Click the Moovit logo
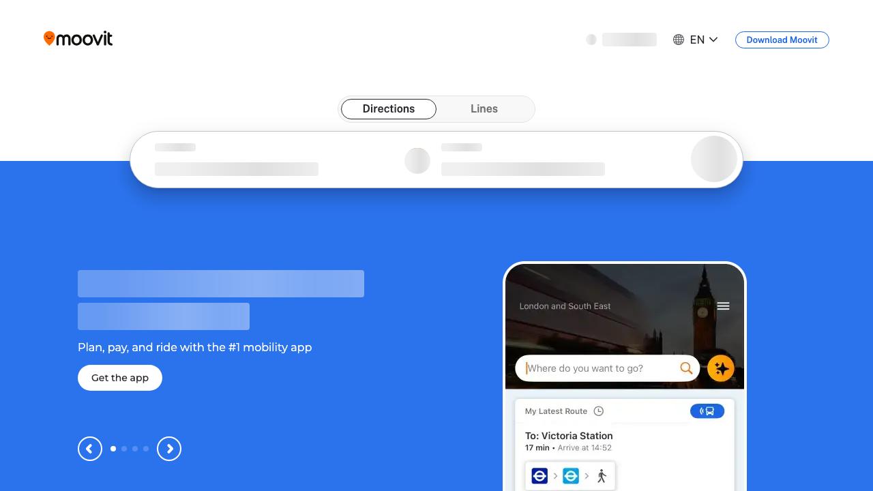 (78, 39)
